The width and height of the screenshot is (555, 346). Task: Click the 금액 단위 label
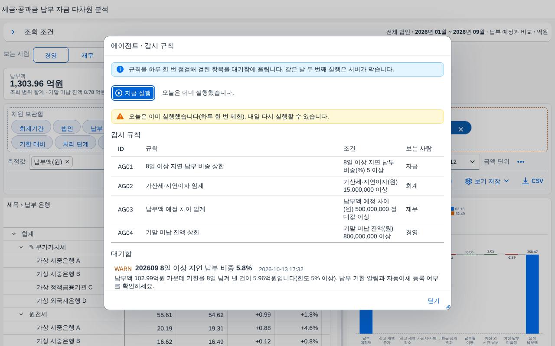click(496, 162)
